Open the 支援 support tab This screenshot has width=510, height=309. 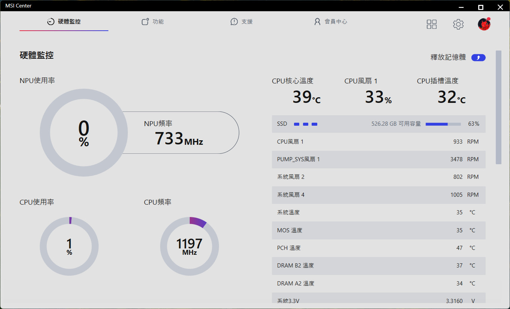241,22
